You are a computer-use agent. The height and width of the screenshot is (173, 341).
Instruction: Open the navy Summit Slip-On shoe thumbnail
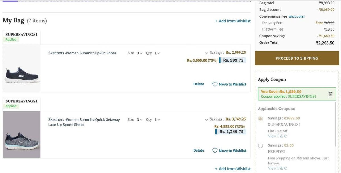click(22, 75)
